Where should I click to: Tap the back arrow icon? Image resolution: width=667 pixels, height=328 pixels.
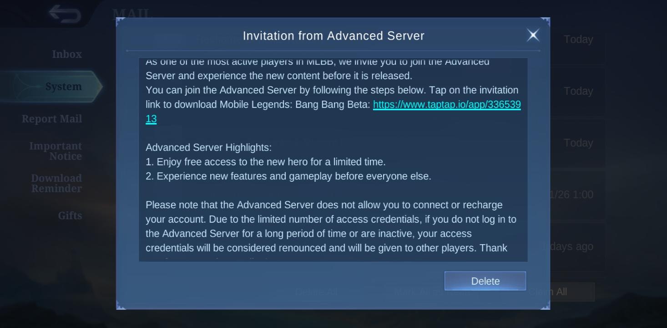65,14
